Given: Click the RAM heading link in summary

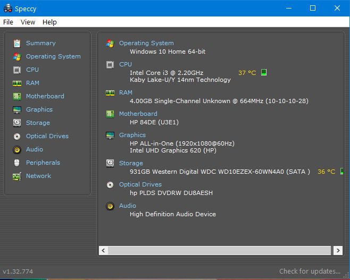Looking at the screenshot, I should [126, 92].
